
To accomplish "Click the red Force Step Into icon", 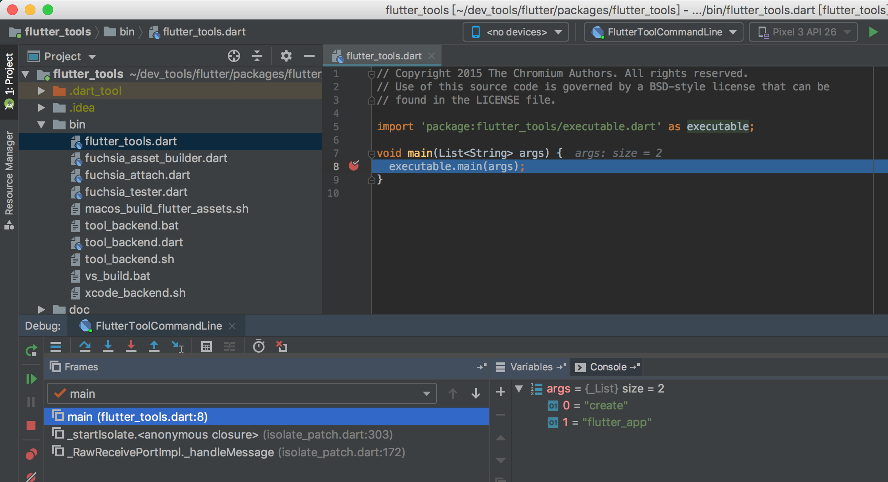I will click(x=131, y=346).
